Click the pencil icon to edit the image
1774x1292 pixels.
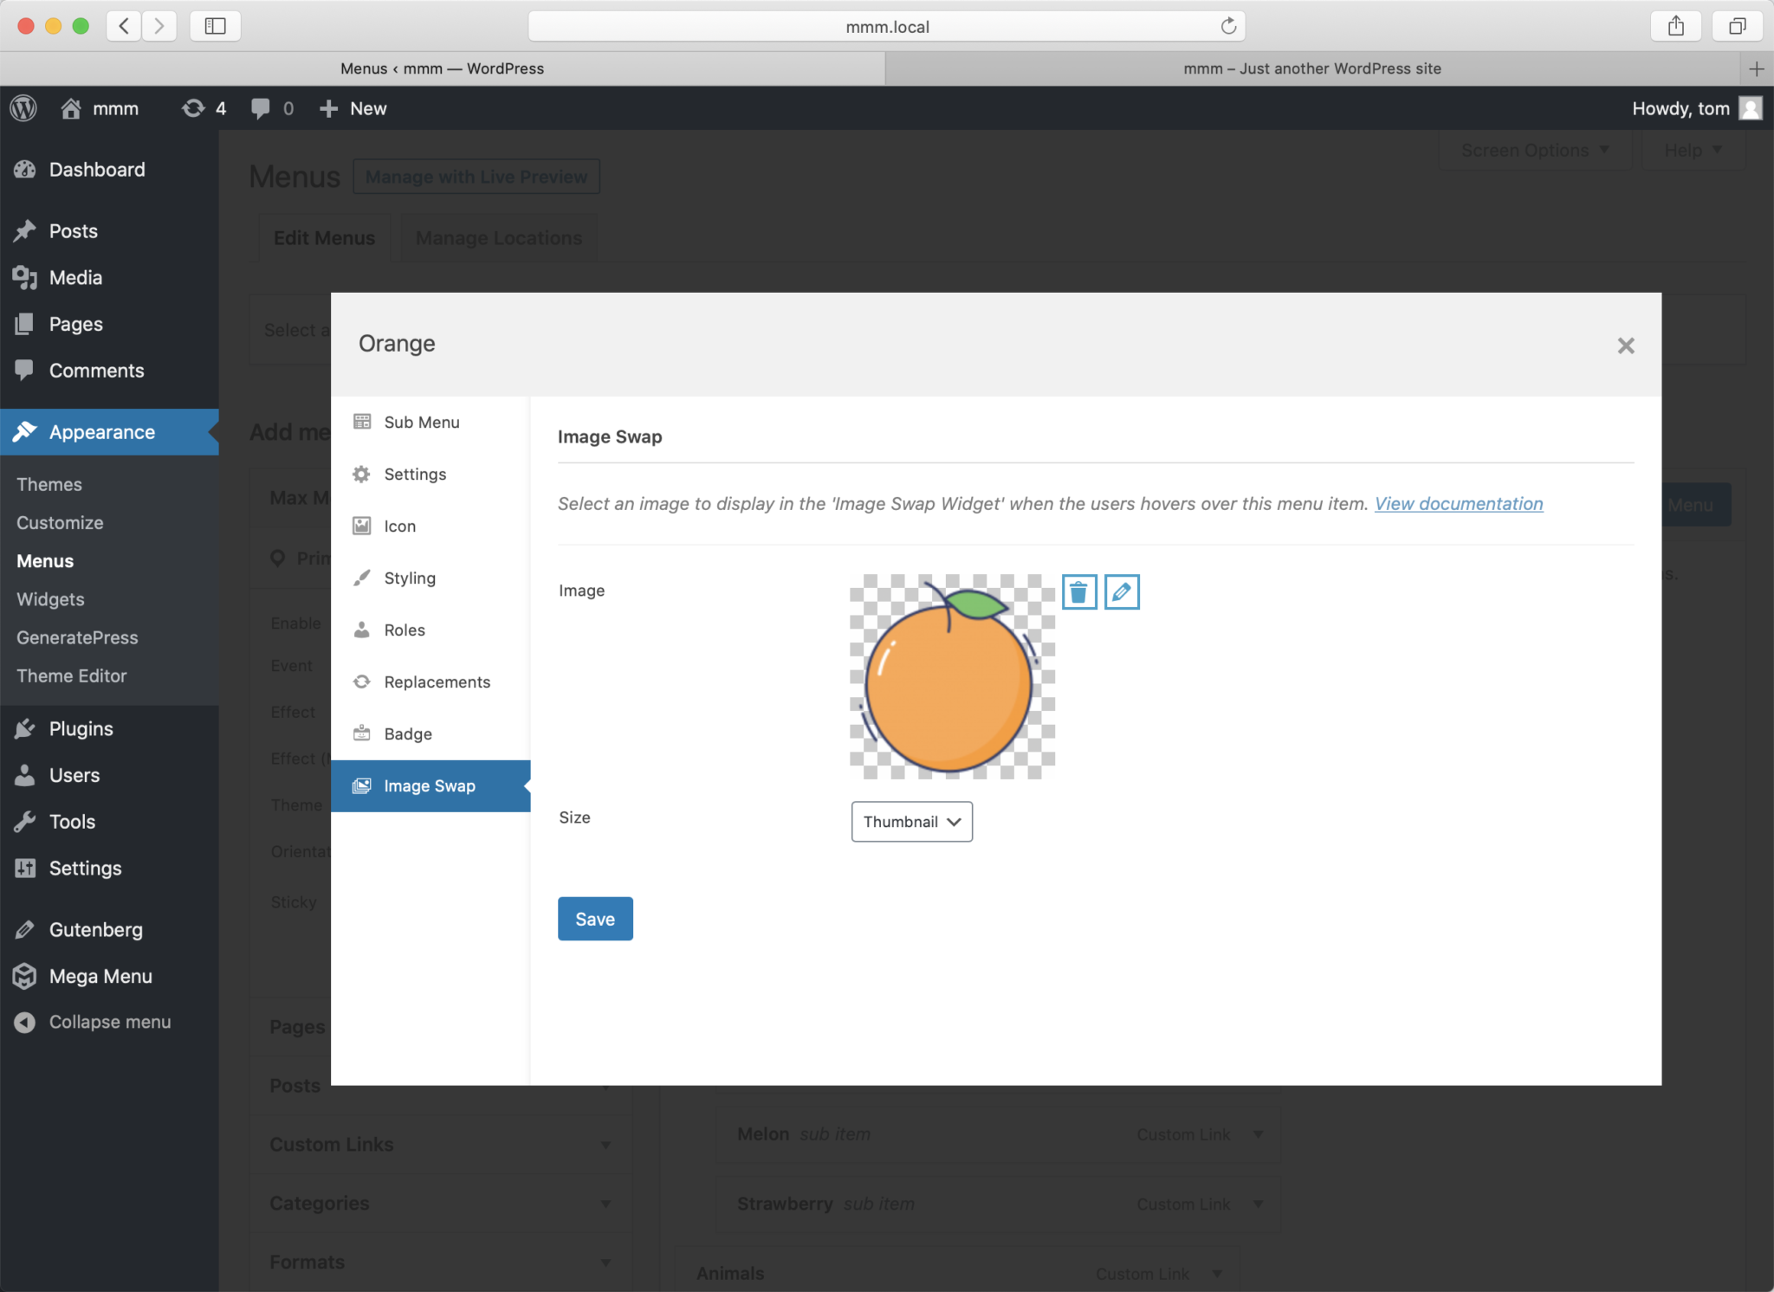point(1122,592)
